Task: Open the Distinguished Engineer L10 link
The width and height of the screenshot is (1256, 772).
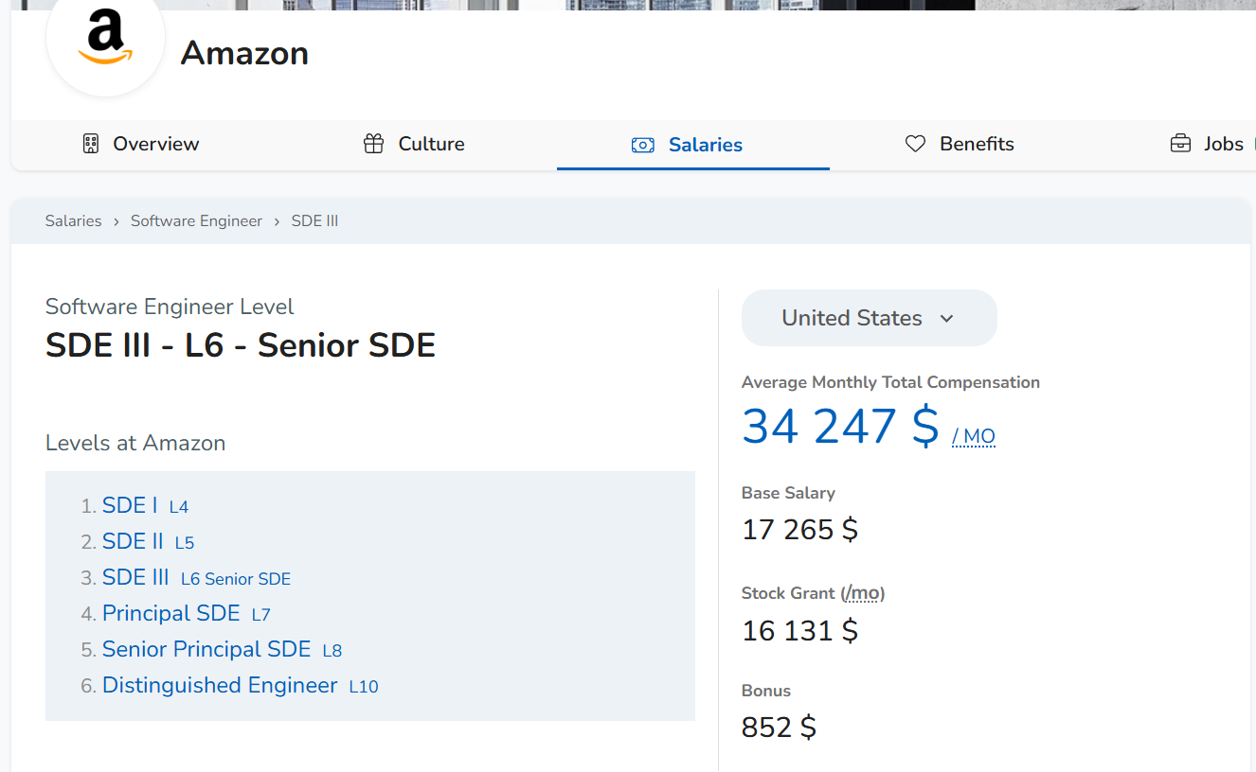Action: tap(241, 686)
